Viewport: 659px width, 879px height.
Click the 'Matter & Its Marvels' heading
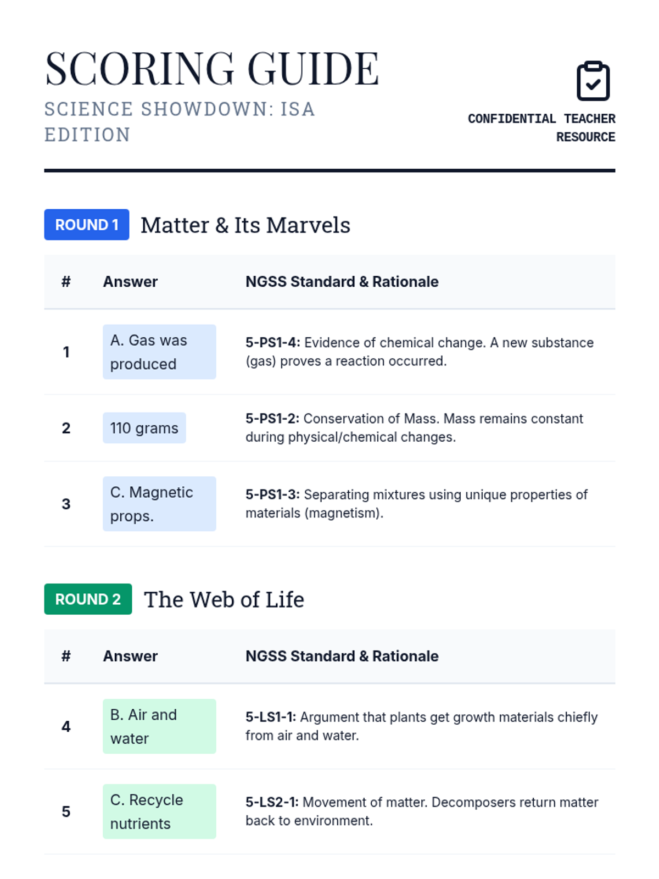(x=245, y=225)
